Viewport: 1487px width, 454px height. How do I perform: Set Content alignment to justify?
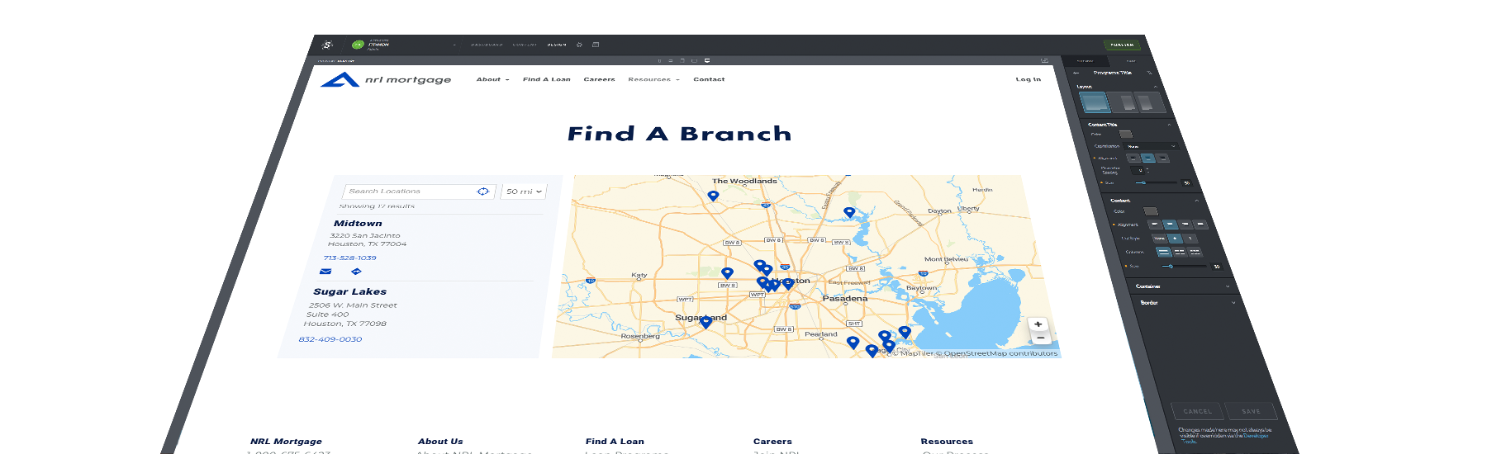coord(1200,225)
